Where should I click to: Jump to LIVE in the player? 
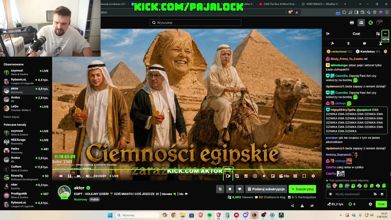(114, 176)
